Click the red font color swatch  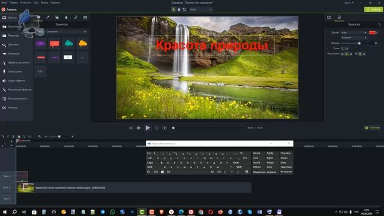pyautogui.click(x=372, y=32)
